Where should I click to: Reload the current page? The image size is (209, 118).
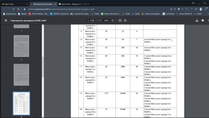[13, 9]
